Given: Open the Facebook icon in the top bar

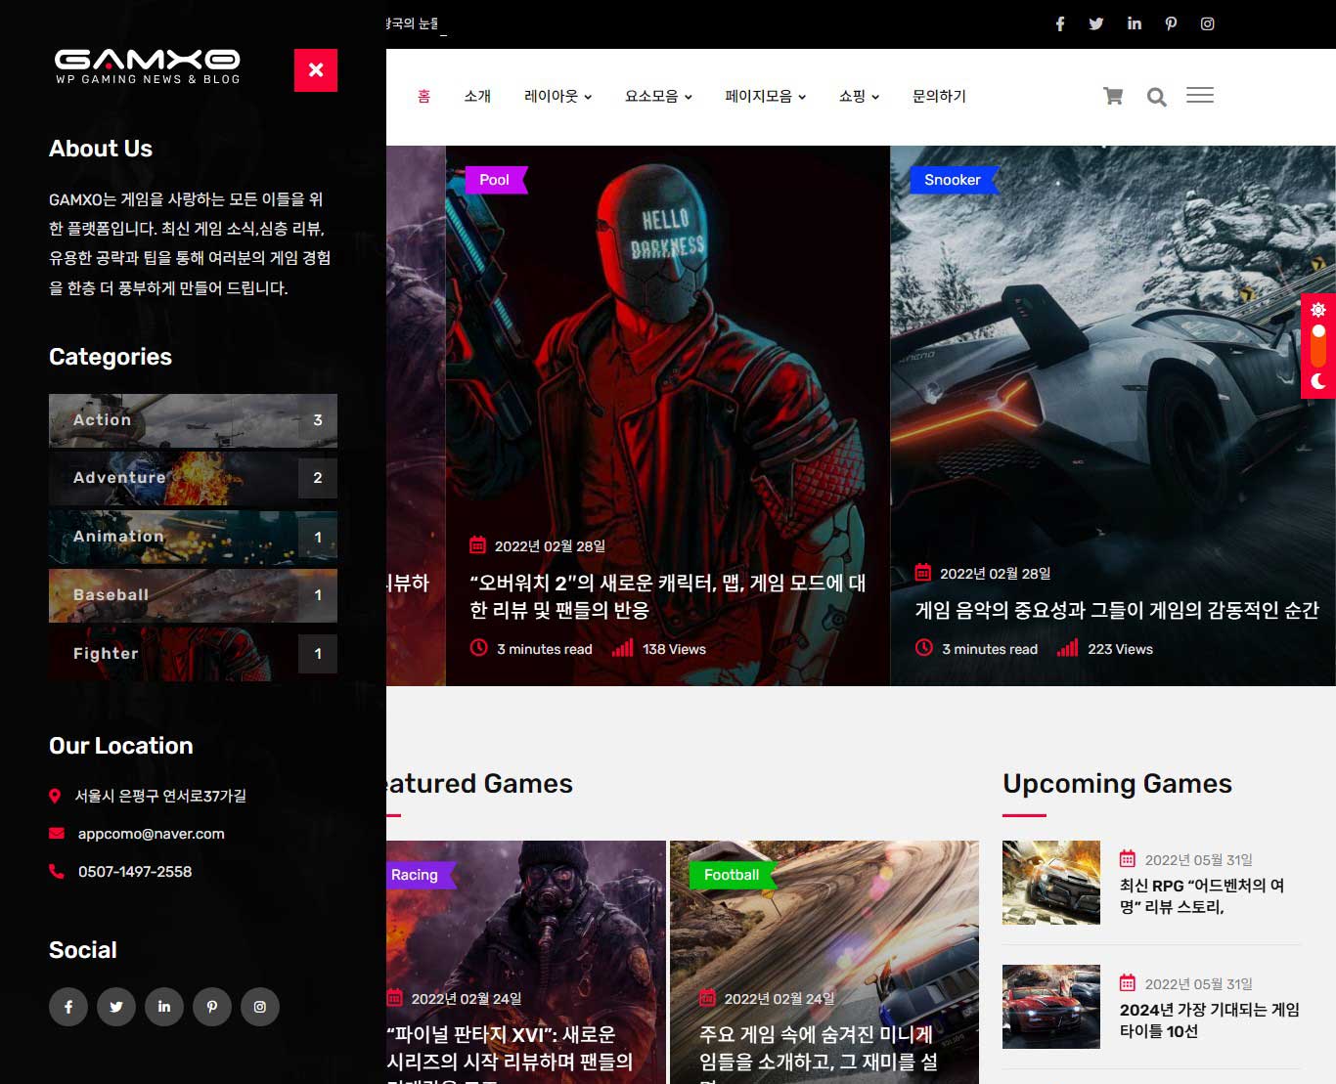Looking at the screenshot, I should (x=1059, y=23).
